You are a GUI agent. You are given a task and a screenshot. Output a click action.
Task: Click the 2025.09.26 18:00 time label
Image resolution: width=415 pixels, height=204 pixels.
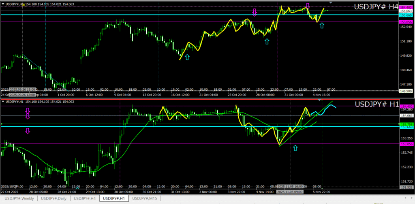22,89
